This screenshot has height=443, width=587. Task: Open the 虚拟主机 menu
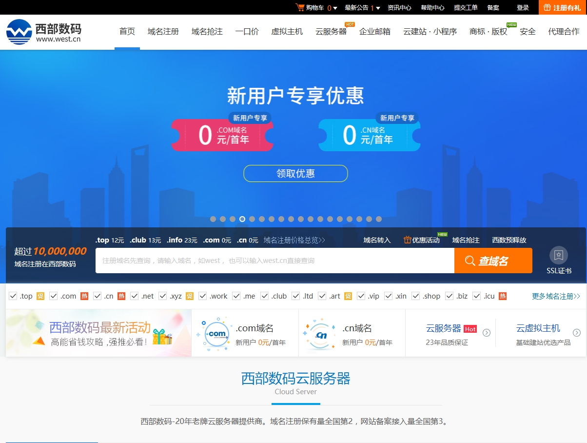(287, 31)
